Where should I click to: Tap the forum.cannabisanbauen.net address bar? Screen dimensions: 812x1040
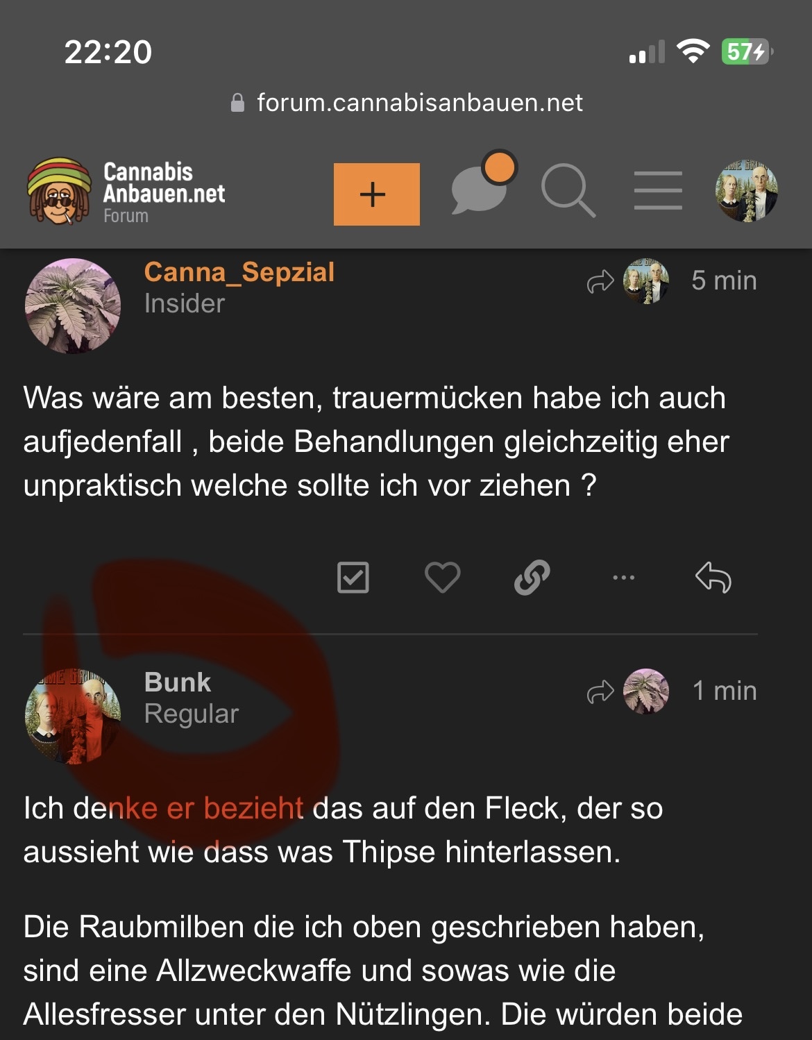point(407,103)
